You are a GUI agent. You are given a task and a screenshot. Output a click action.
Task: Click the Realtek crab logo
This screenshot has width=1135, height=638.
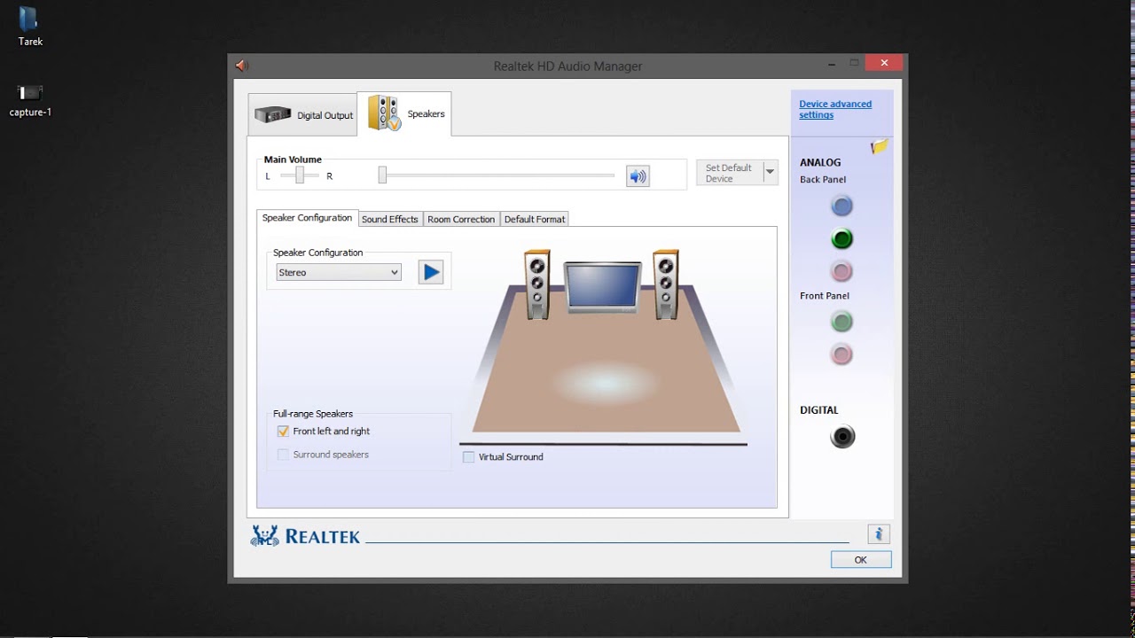(265, 535)
